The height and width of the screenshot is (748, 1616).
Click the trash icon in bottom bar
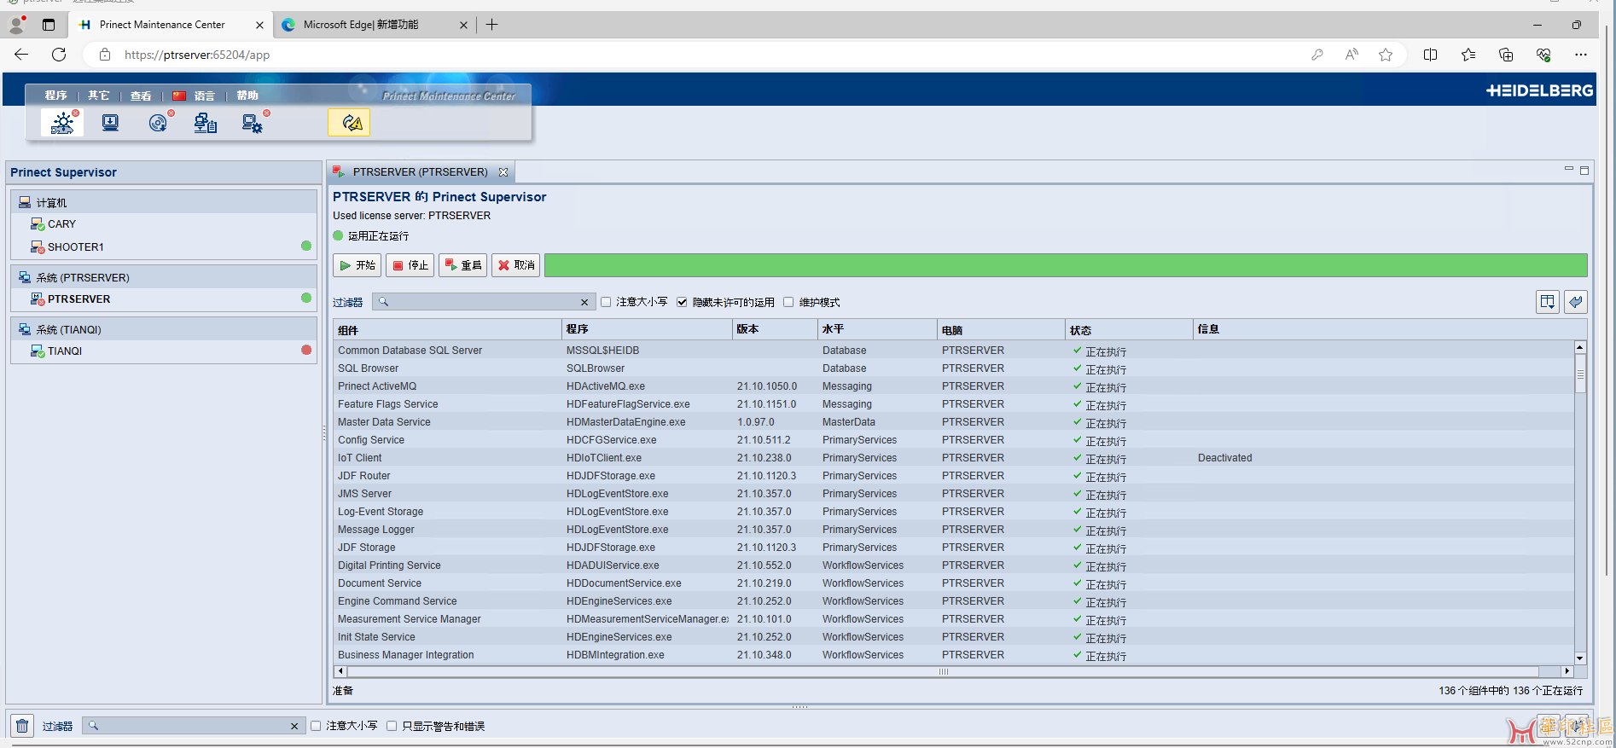coord(22,726)
